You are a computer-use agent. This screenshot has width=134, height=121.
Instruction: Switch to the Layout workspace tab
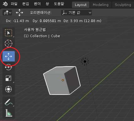coord(81,5)
